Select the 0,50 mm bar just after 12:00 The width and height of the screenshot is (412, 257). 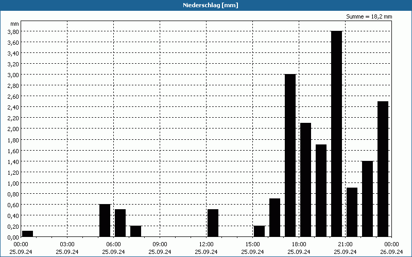pyautogui.click(x=213, y=223)
